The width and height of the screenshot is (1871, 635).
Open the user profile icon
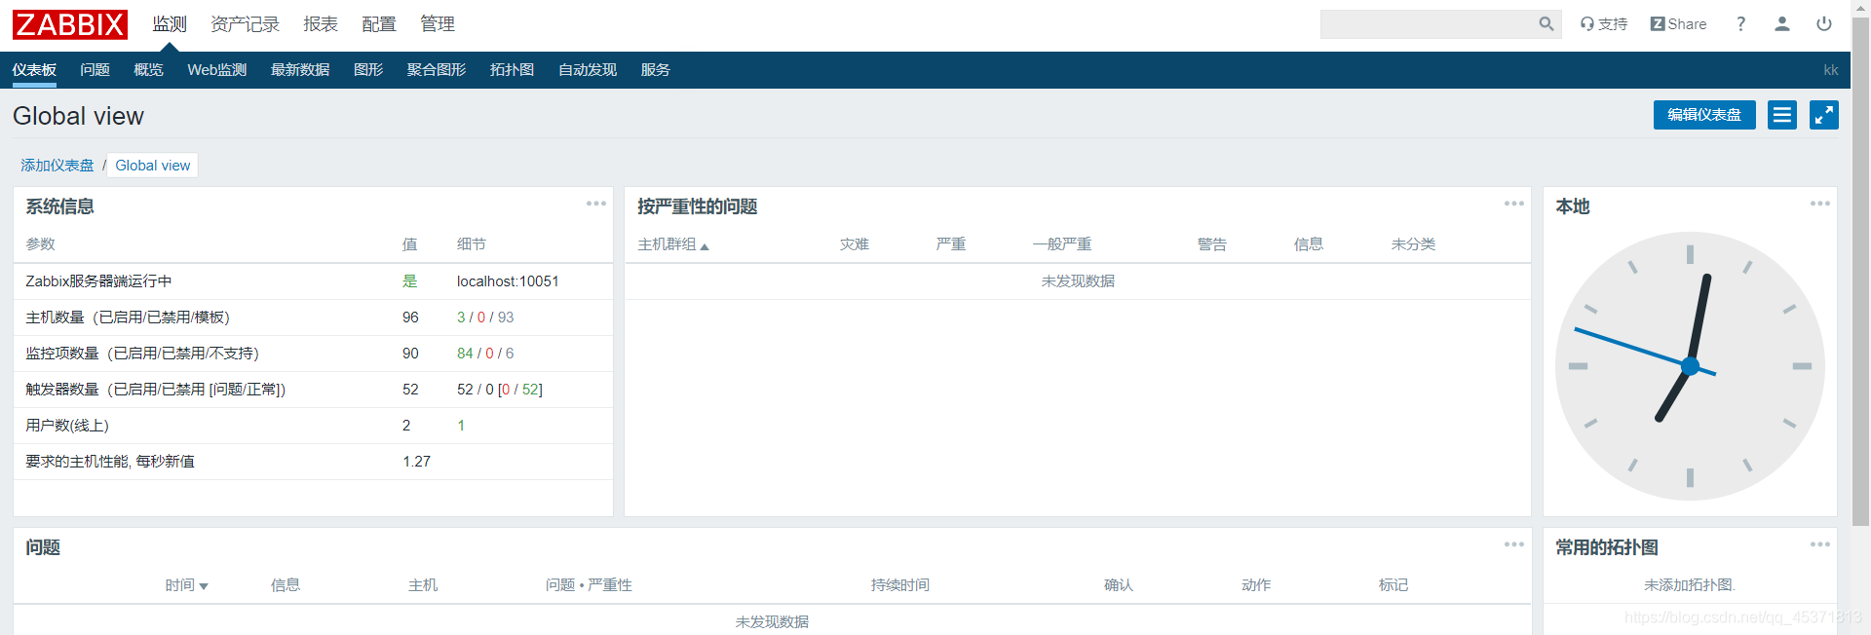pos(1781,24)
